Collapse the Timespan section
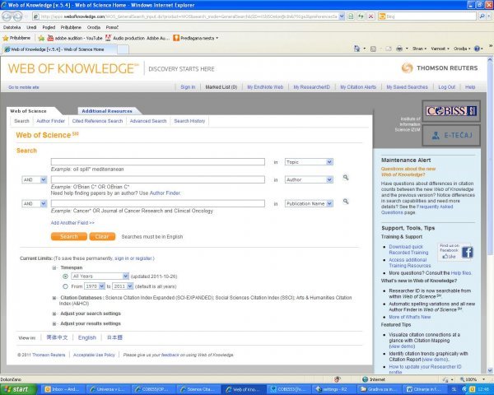494x395 pixels. pyautogui.click(x=54, y=267)
